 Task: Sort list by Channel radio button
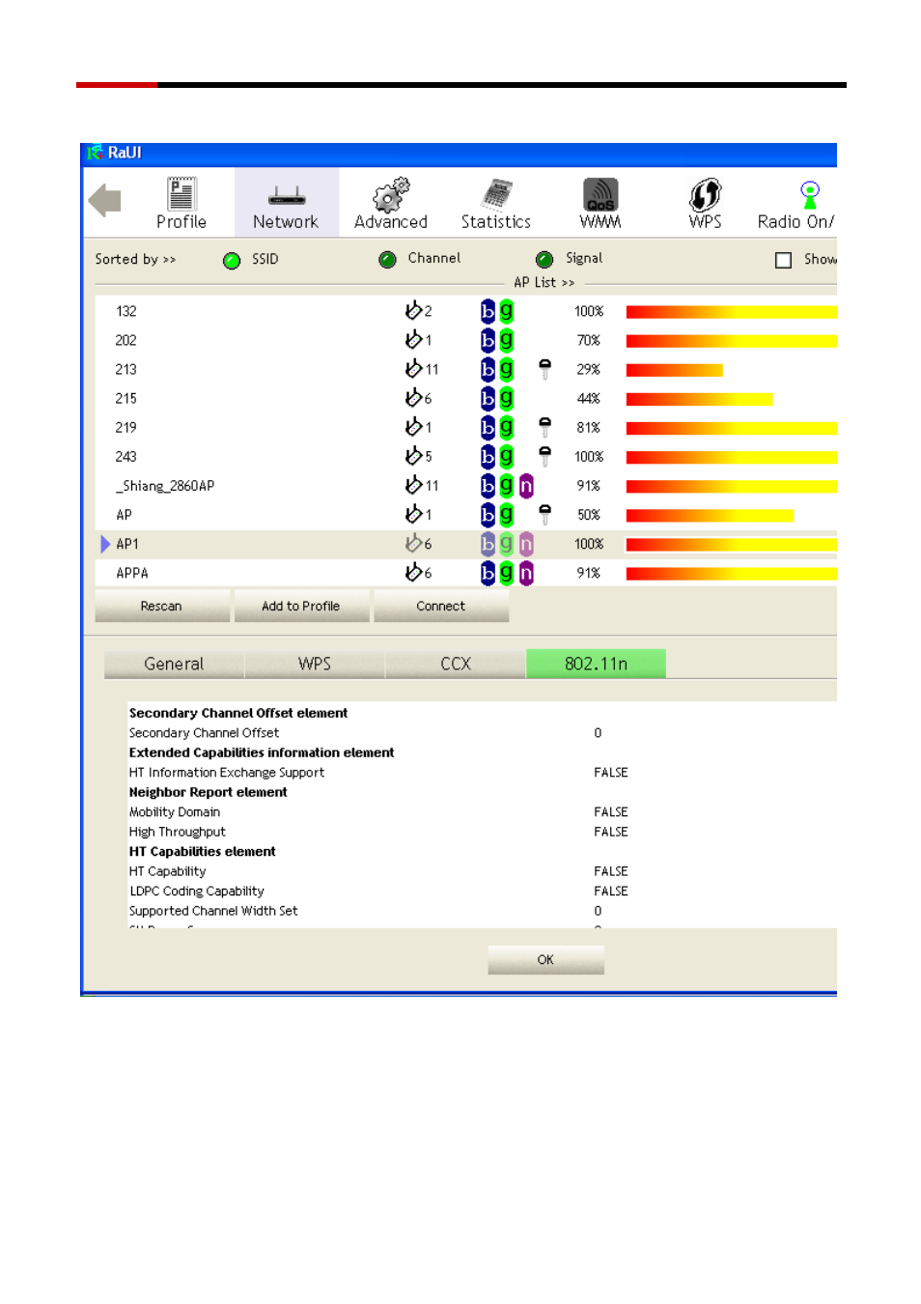point(387,260)
